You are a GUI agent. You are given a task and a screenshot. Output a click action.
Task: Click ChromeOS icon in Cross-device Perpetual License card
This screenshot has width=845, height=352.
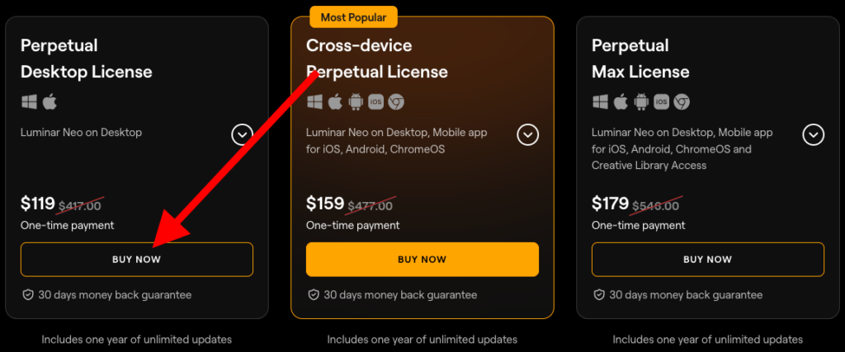[x=396, y=102]
